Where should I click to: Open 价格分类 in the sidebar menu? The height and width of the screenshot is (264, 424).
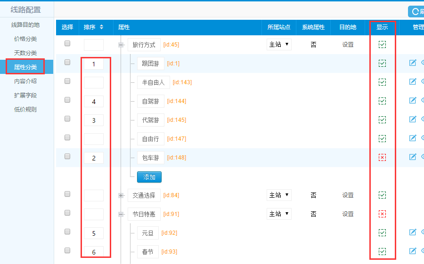click(25, 39)
